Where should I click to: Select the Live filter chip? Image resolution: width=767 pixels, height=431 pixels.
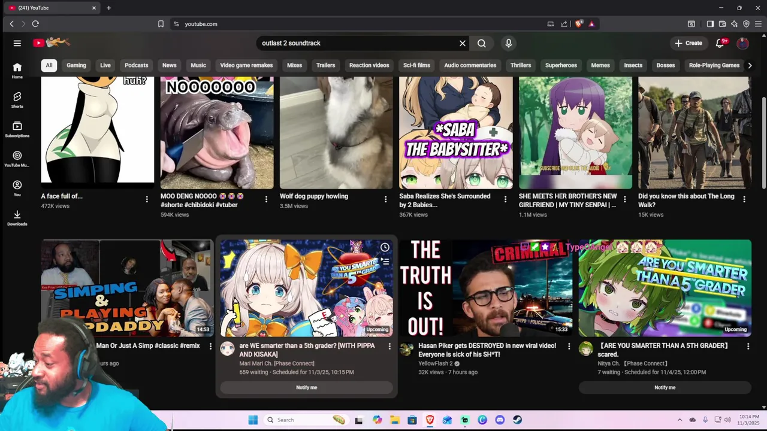105,65
